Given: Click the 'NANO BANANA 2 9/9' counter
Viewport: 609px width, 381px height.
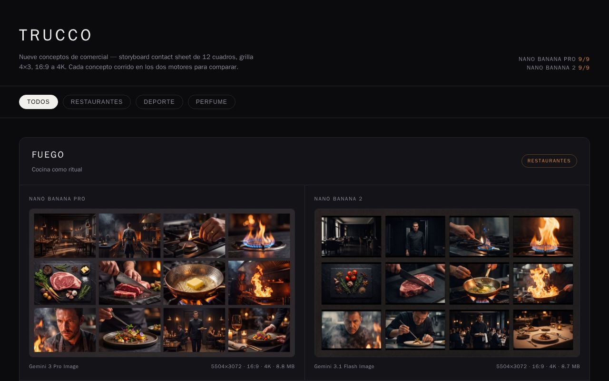Looking at the screenshot, I should (558, 68).
